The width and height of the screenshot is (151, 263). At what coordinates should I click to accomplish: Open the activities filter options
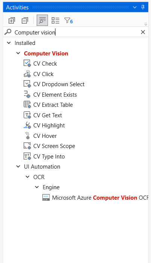[x=69, y=21]
